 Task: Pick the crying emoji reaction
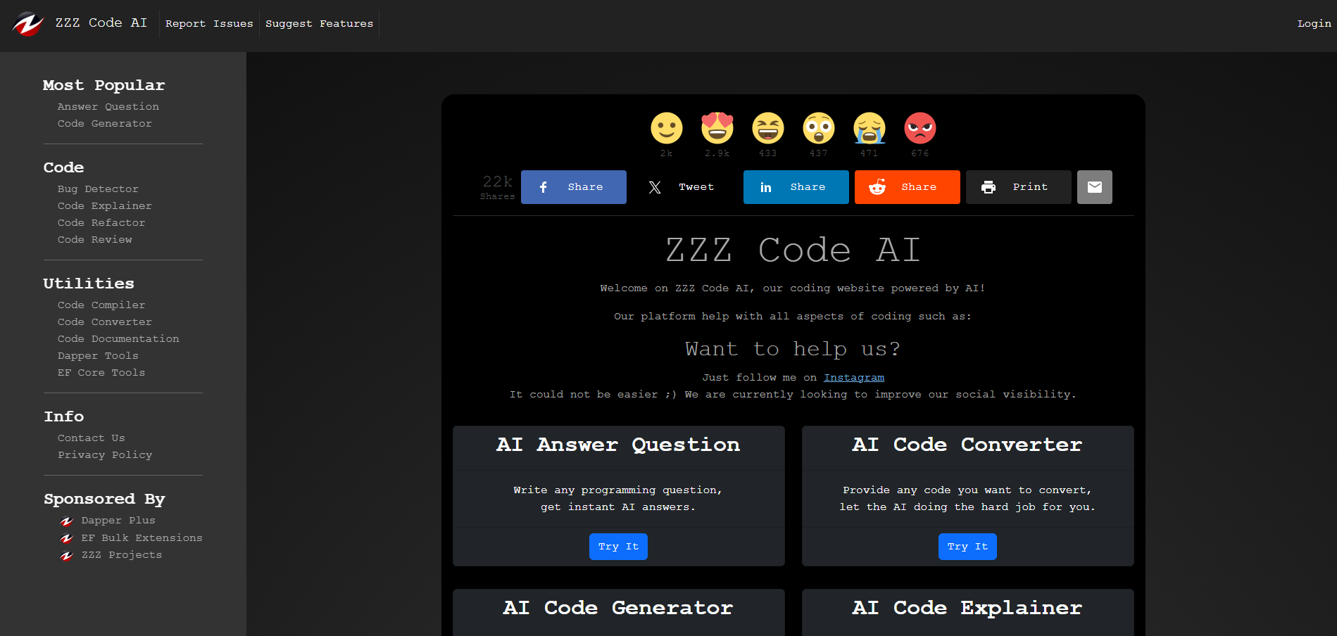coord(869,129)
